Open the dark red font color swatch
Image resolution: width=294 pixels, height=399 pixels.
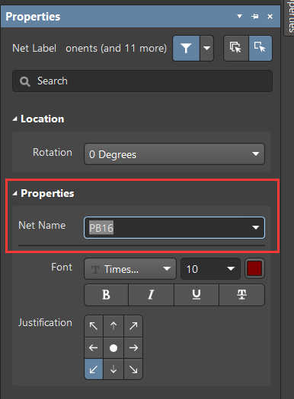click(x=254, y=268)
